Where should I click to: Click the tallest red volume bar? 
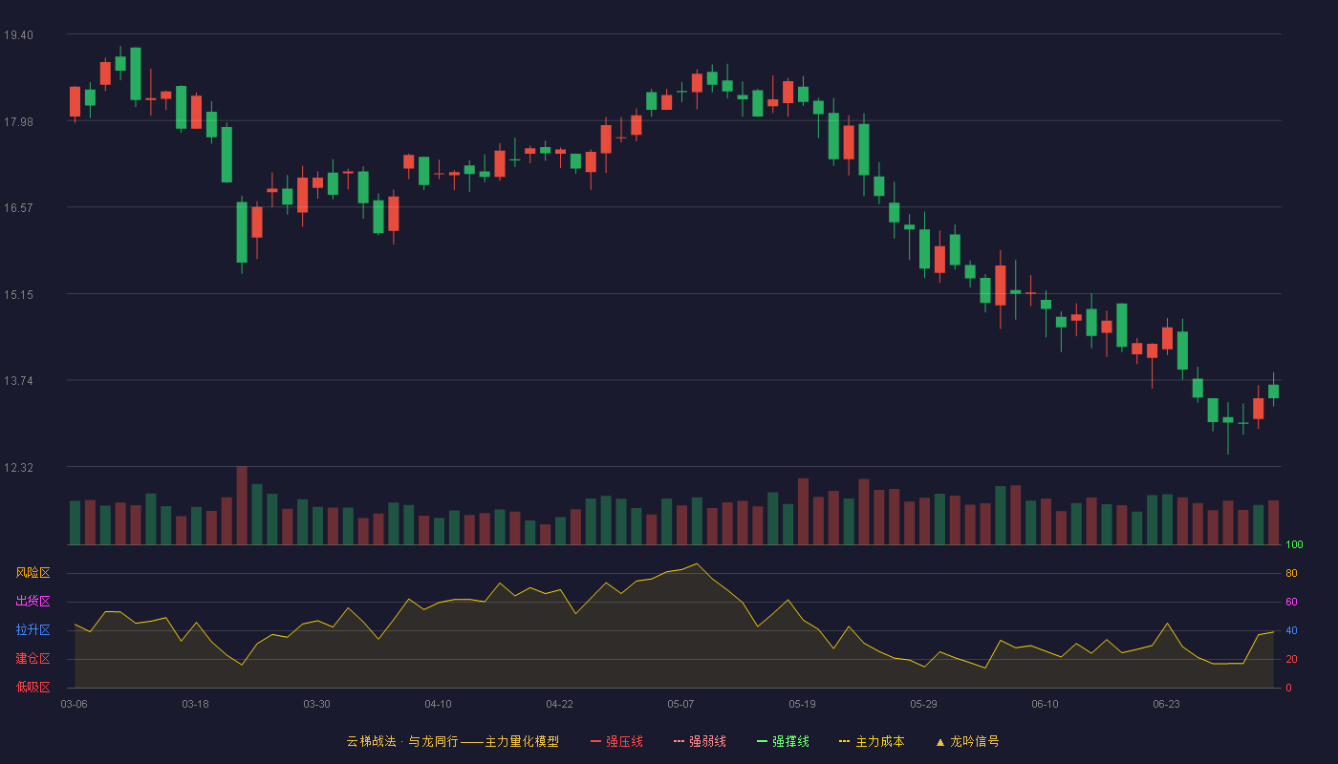pyautogui.click(x=242, y=506)
